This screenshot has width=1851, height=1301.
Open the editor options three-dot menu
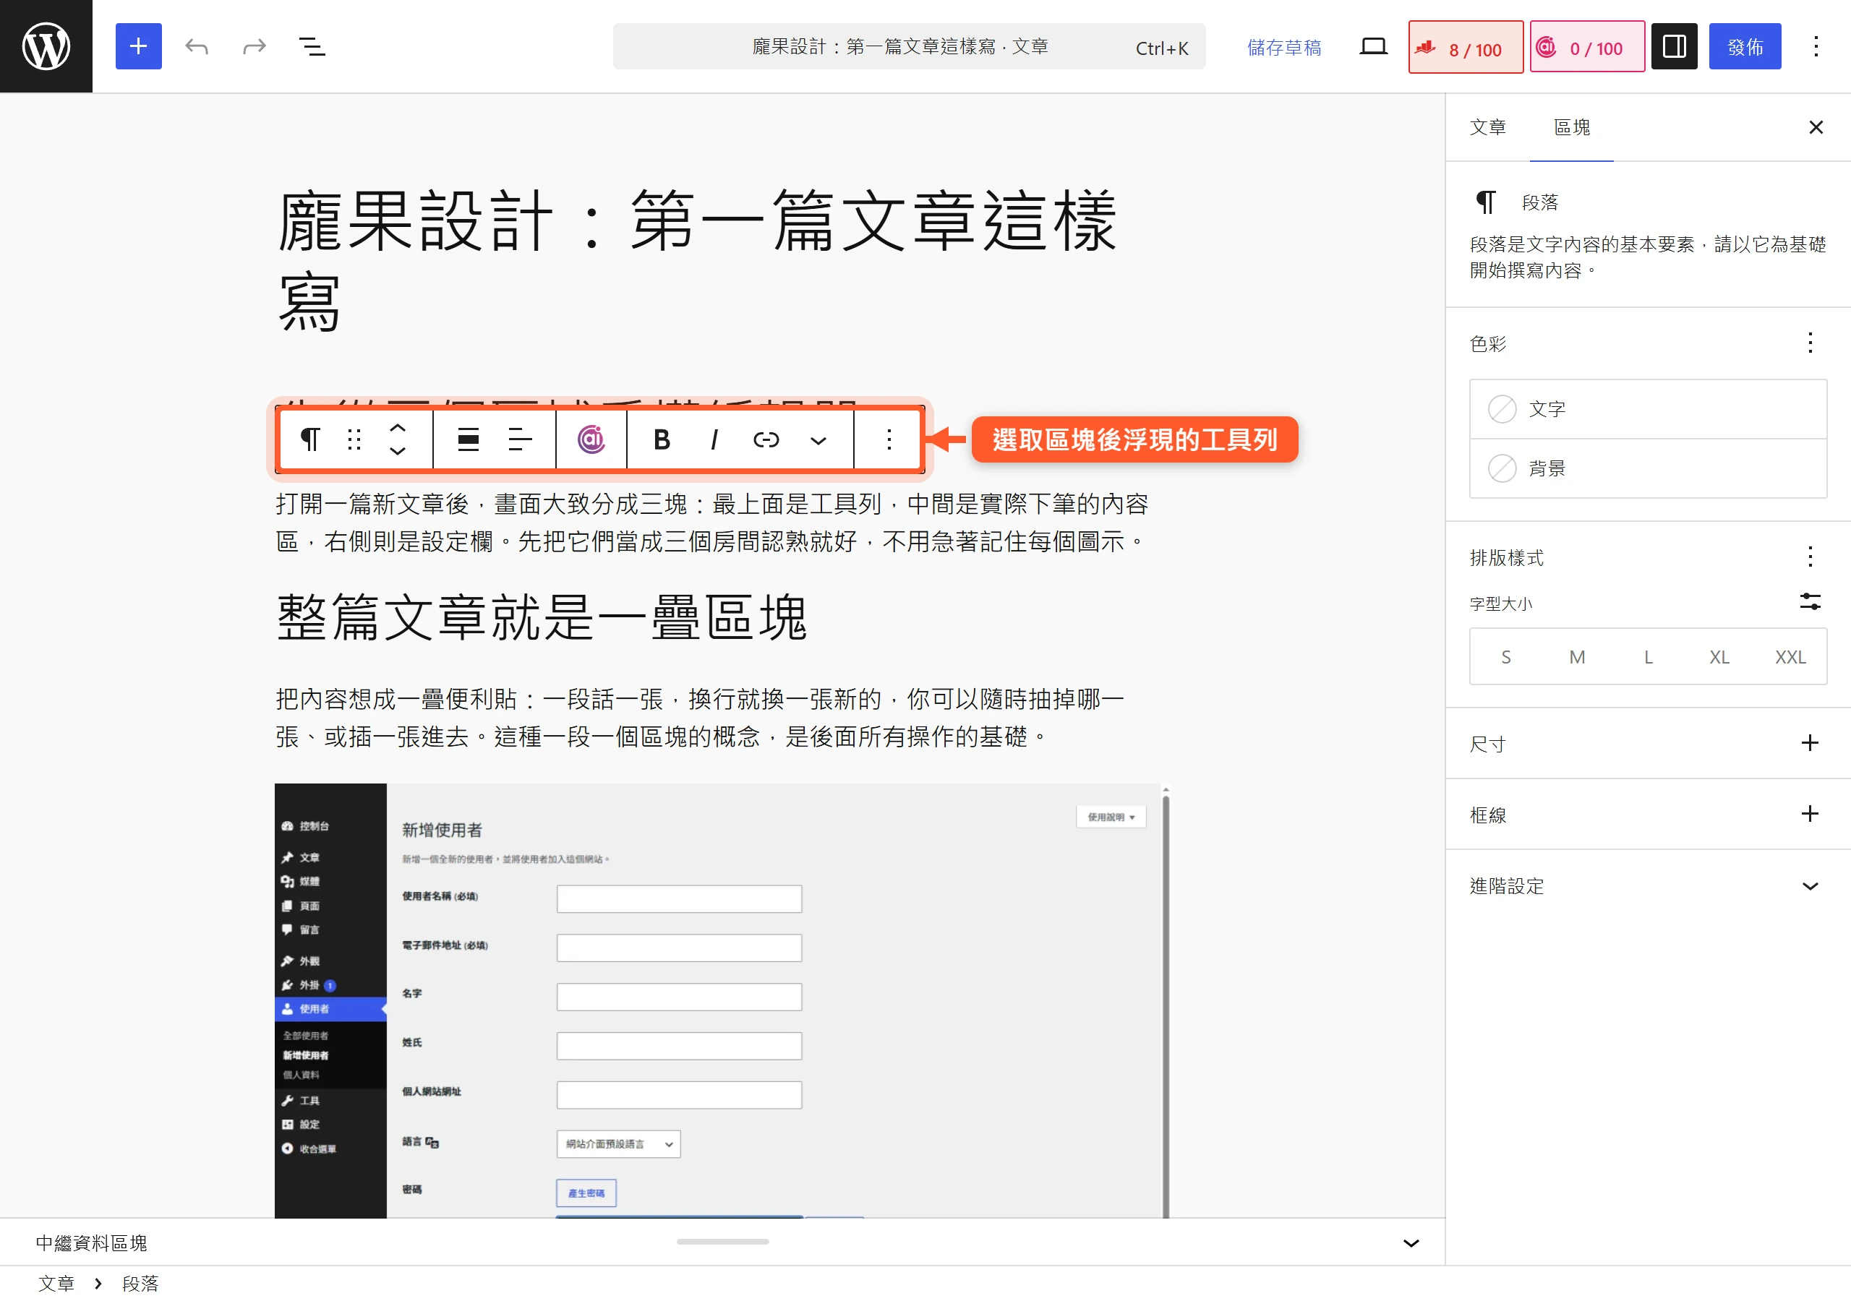(1816, 47)
